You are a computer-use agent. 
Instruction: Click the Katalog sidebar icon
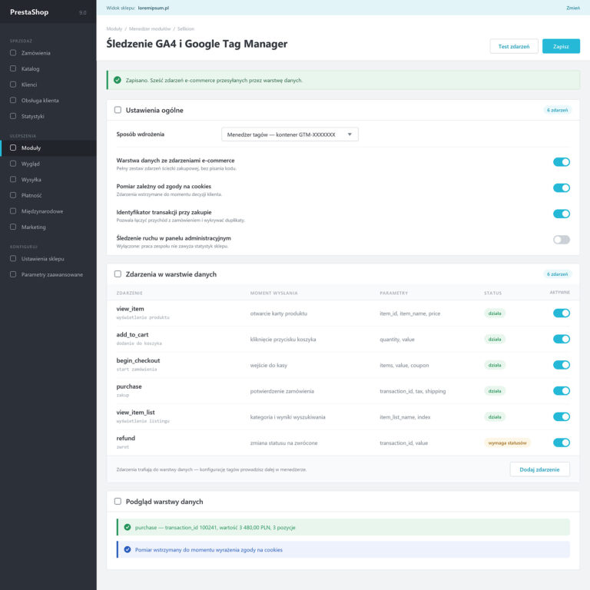point(13,68)
